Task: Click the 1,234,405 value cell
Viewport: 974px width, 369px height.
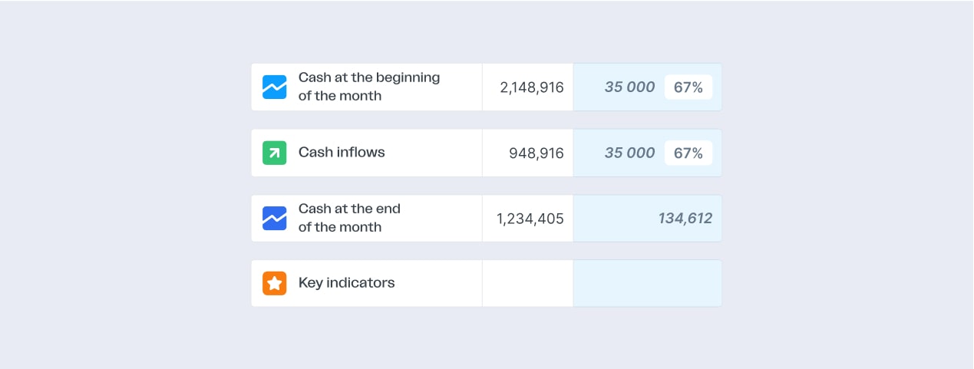Action: click(530, 219)
